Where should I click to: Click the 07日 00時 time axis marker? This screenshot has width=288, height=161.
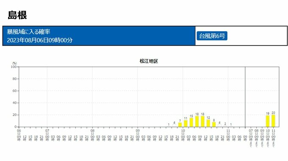point(47,135)
